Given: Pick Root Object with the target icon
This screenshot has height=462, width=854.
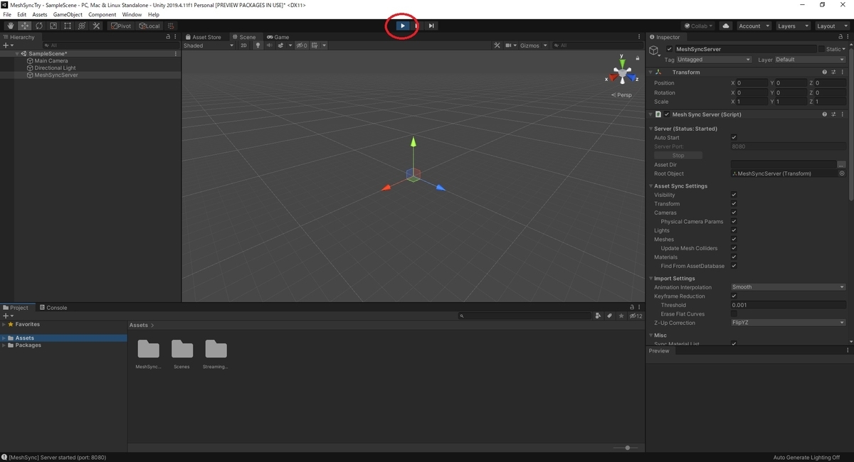Looking at the screenshot, I should point(842,173).
